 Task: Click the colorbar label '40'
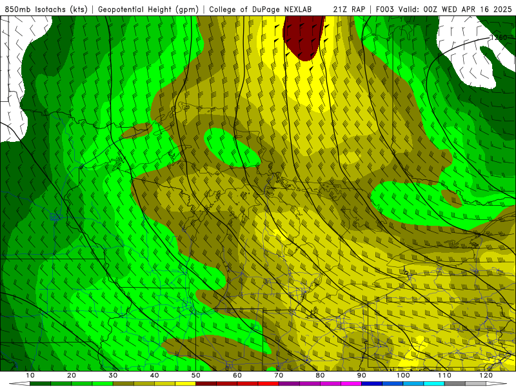pos(154,375)
